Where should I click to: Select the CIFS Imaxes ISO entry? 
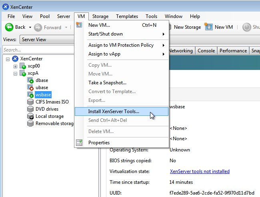(52, 102)
